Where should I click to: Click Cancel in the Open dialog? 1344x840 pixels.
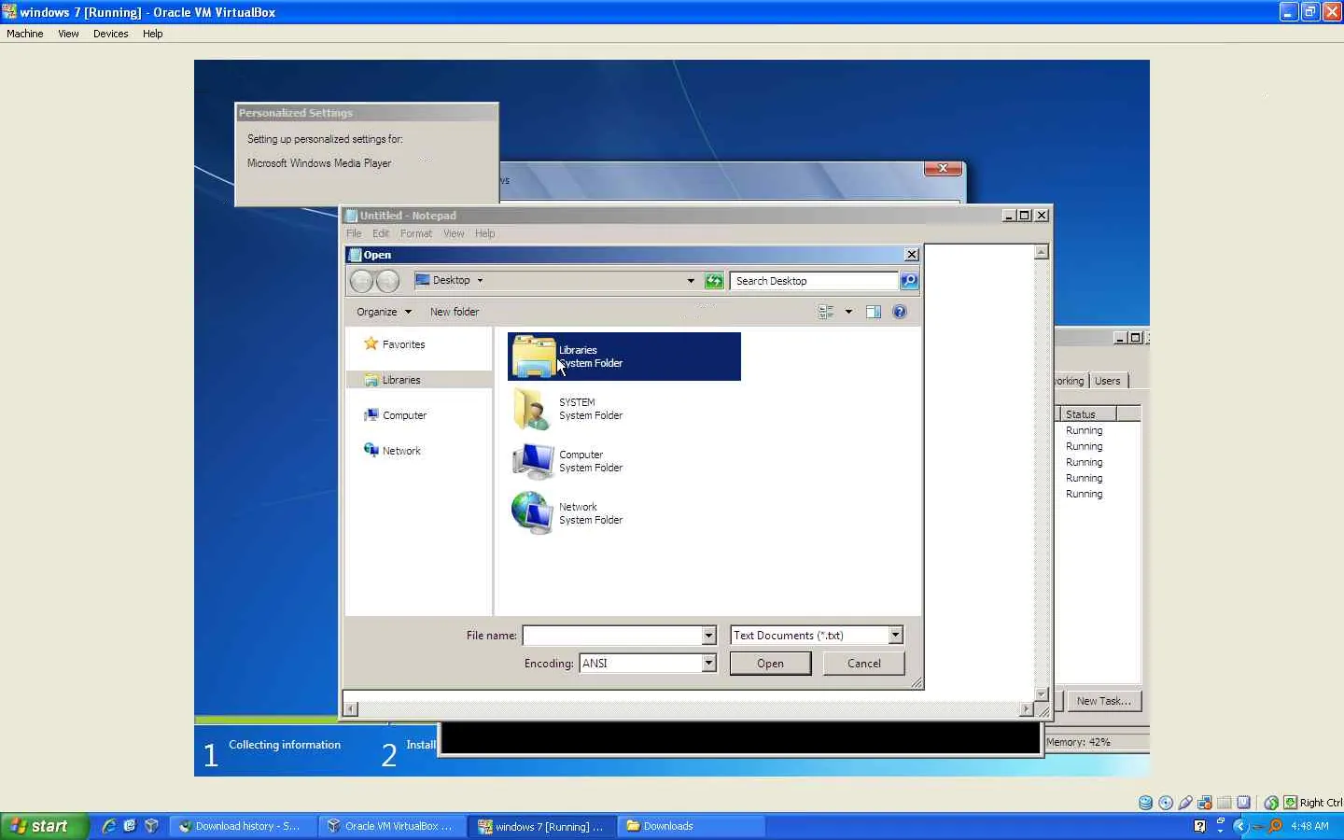pos(864,664)
